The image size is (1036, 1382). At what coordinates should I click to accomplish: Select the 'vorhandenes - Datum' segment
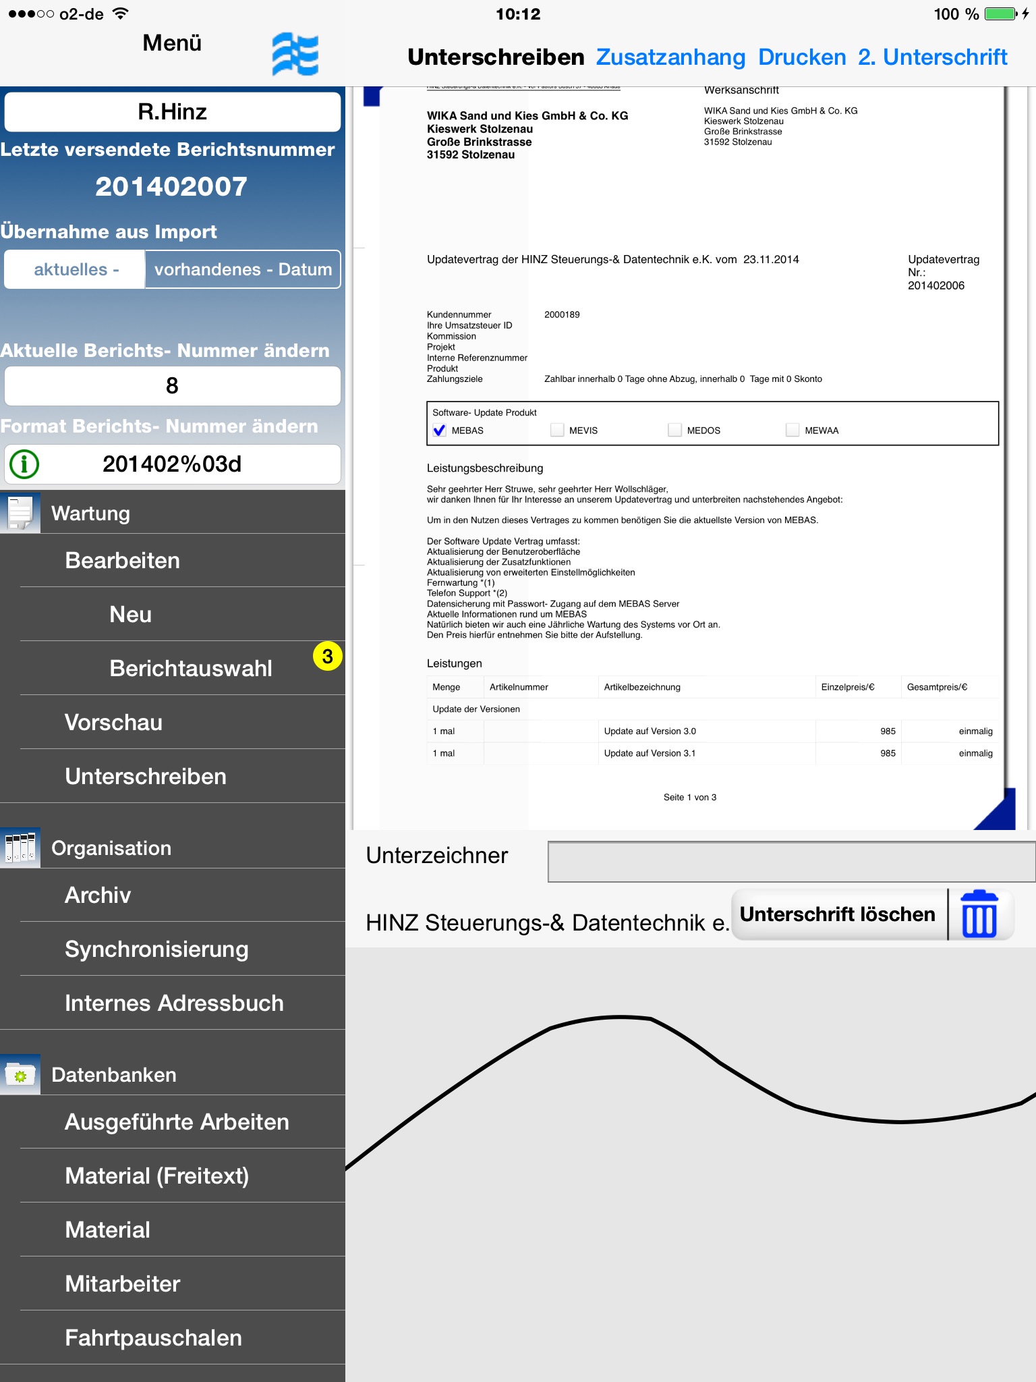tap(243, 269)
